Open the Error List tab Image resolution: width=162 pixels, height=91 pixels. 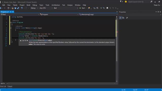(3, 86)
